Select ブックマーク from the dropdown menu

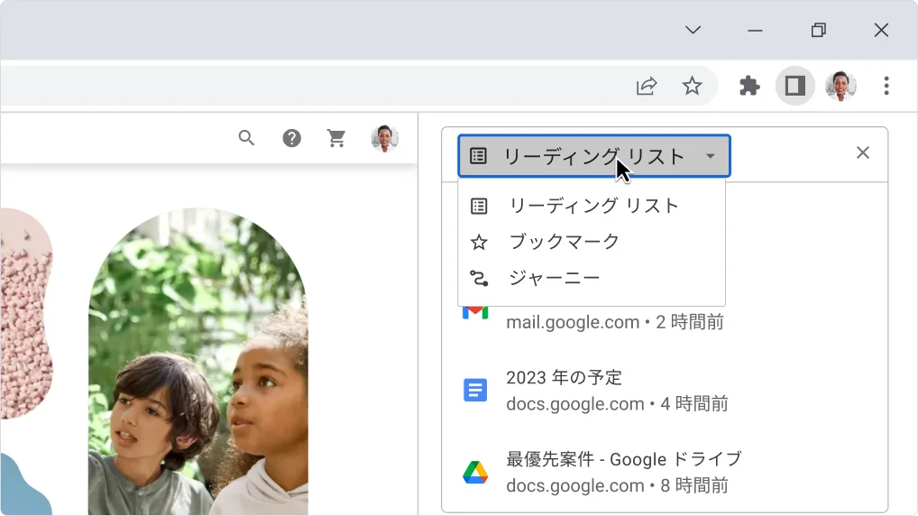592,242
